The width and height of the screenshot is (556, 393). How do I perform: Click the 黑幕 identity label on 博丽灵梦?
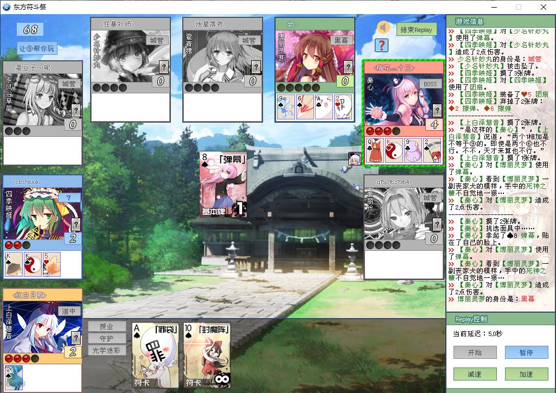click(x=342, y=40)
